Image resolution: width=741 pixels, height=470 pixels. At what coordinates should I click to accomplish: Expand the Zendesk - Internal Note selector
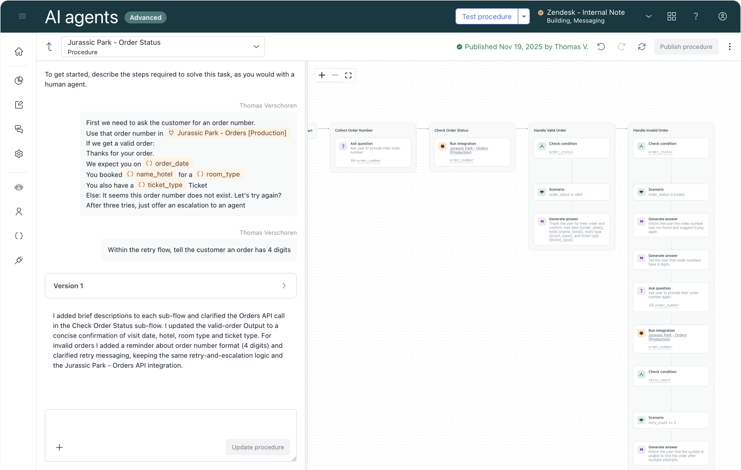tap(649, 16)
